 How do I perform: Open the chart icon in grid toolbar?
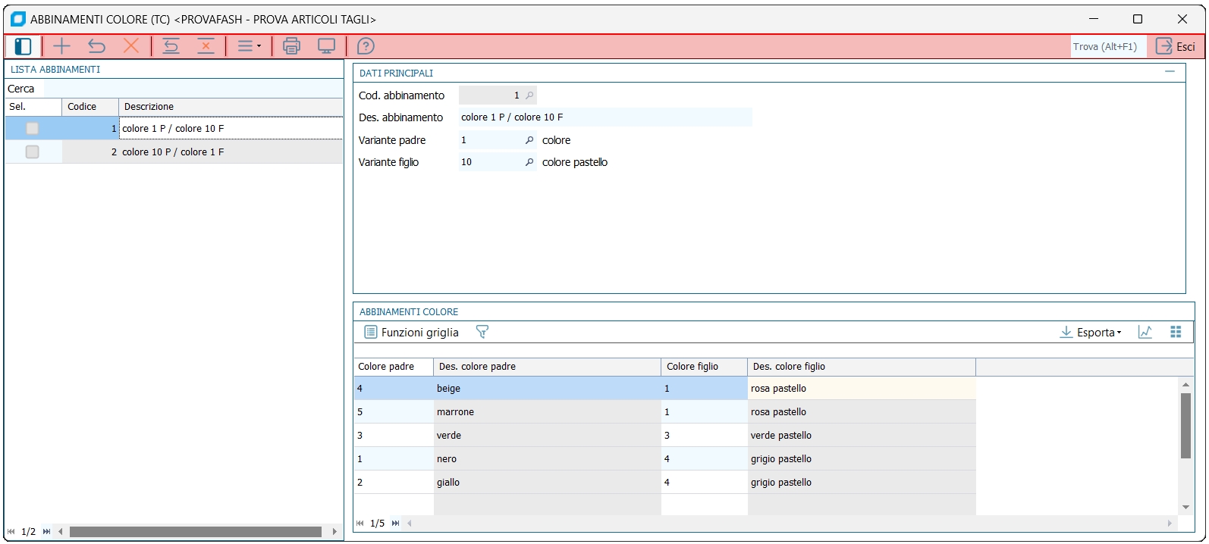click(x=1145, y=332)
